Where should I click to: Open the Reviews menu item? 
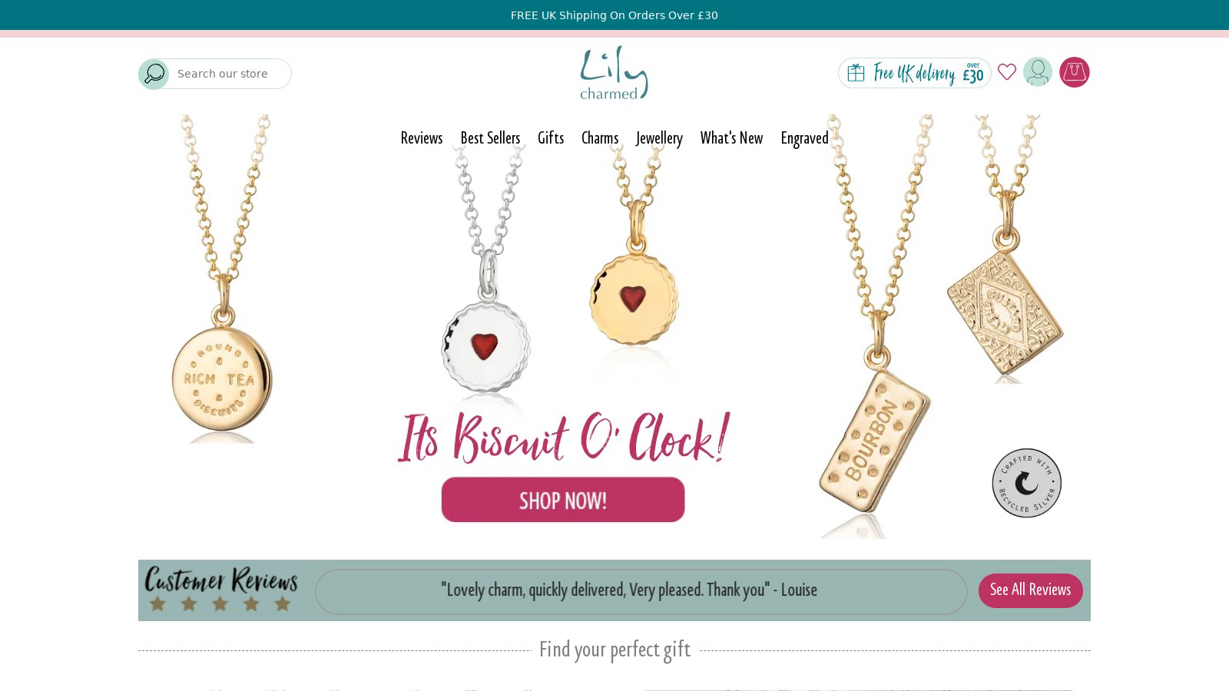(422, 138)
